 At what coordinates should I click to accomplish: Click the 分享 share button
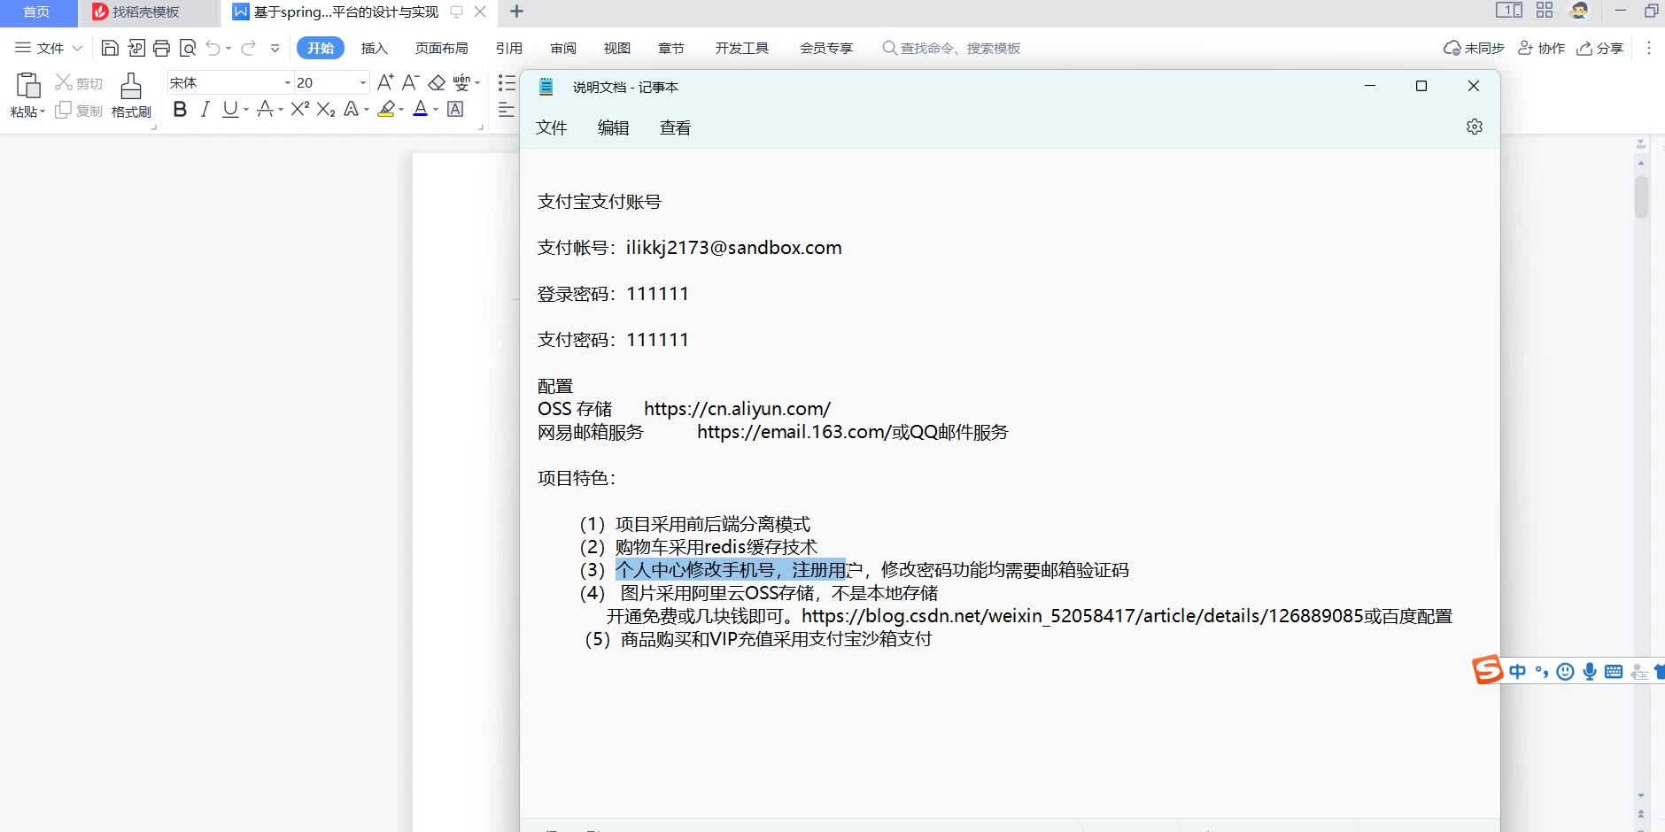[x=1600, y=48]
